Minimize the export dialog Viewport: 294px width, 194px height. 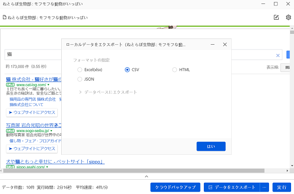pyautogui.click(x=213, y=45)
